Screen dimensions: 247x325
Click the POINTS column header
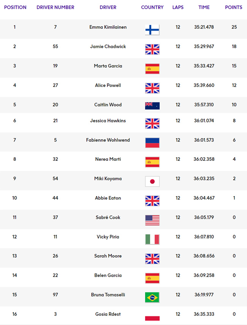pos(234,7)
